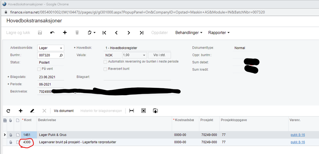319x154 pixels.
Task: Select account cell 4300
Action: click(x=29, y=142)
